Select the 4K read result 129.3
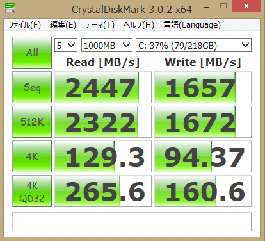Screen dimensions: 265x241 coord(103,156)
